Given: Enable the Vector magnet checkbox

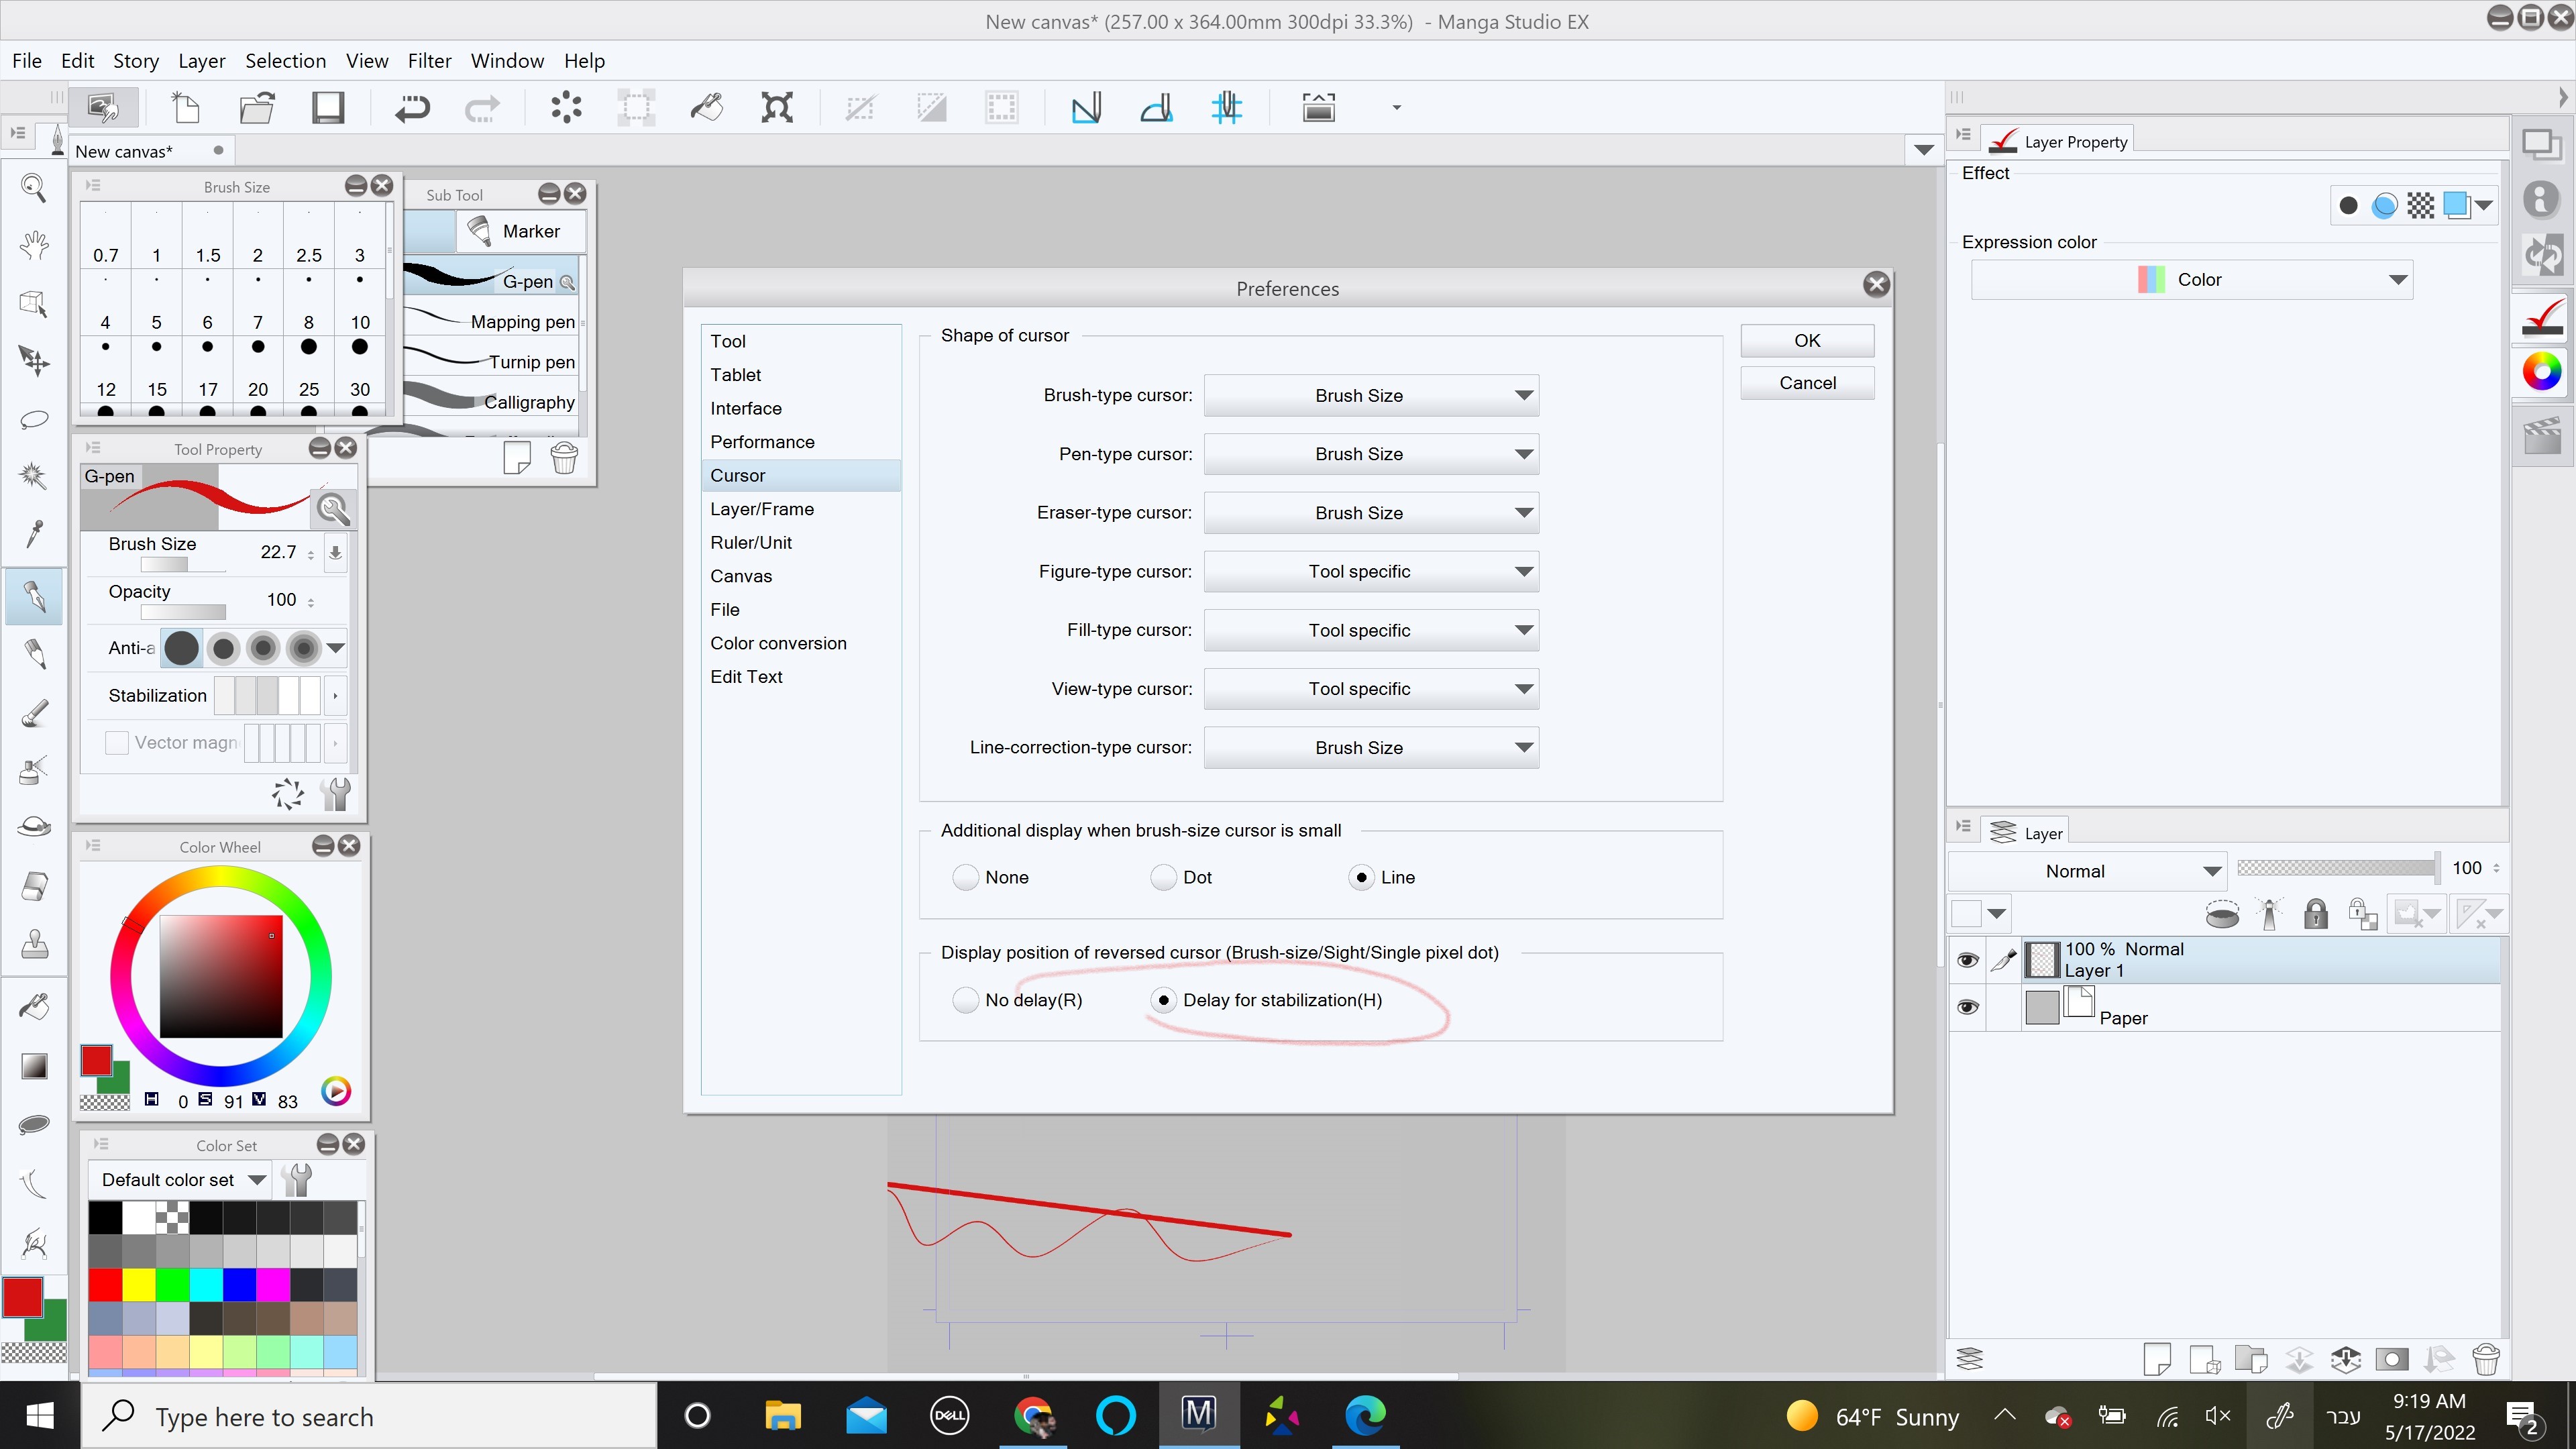Looking at the screenshot, I should (x=117, y=742).
